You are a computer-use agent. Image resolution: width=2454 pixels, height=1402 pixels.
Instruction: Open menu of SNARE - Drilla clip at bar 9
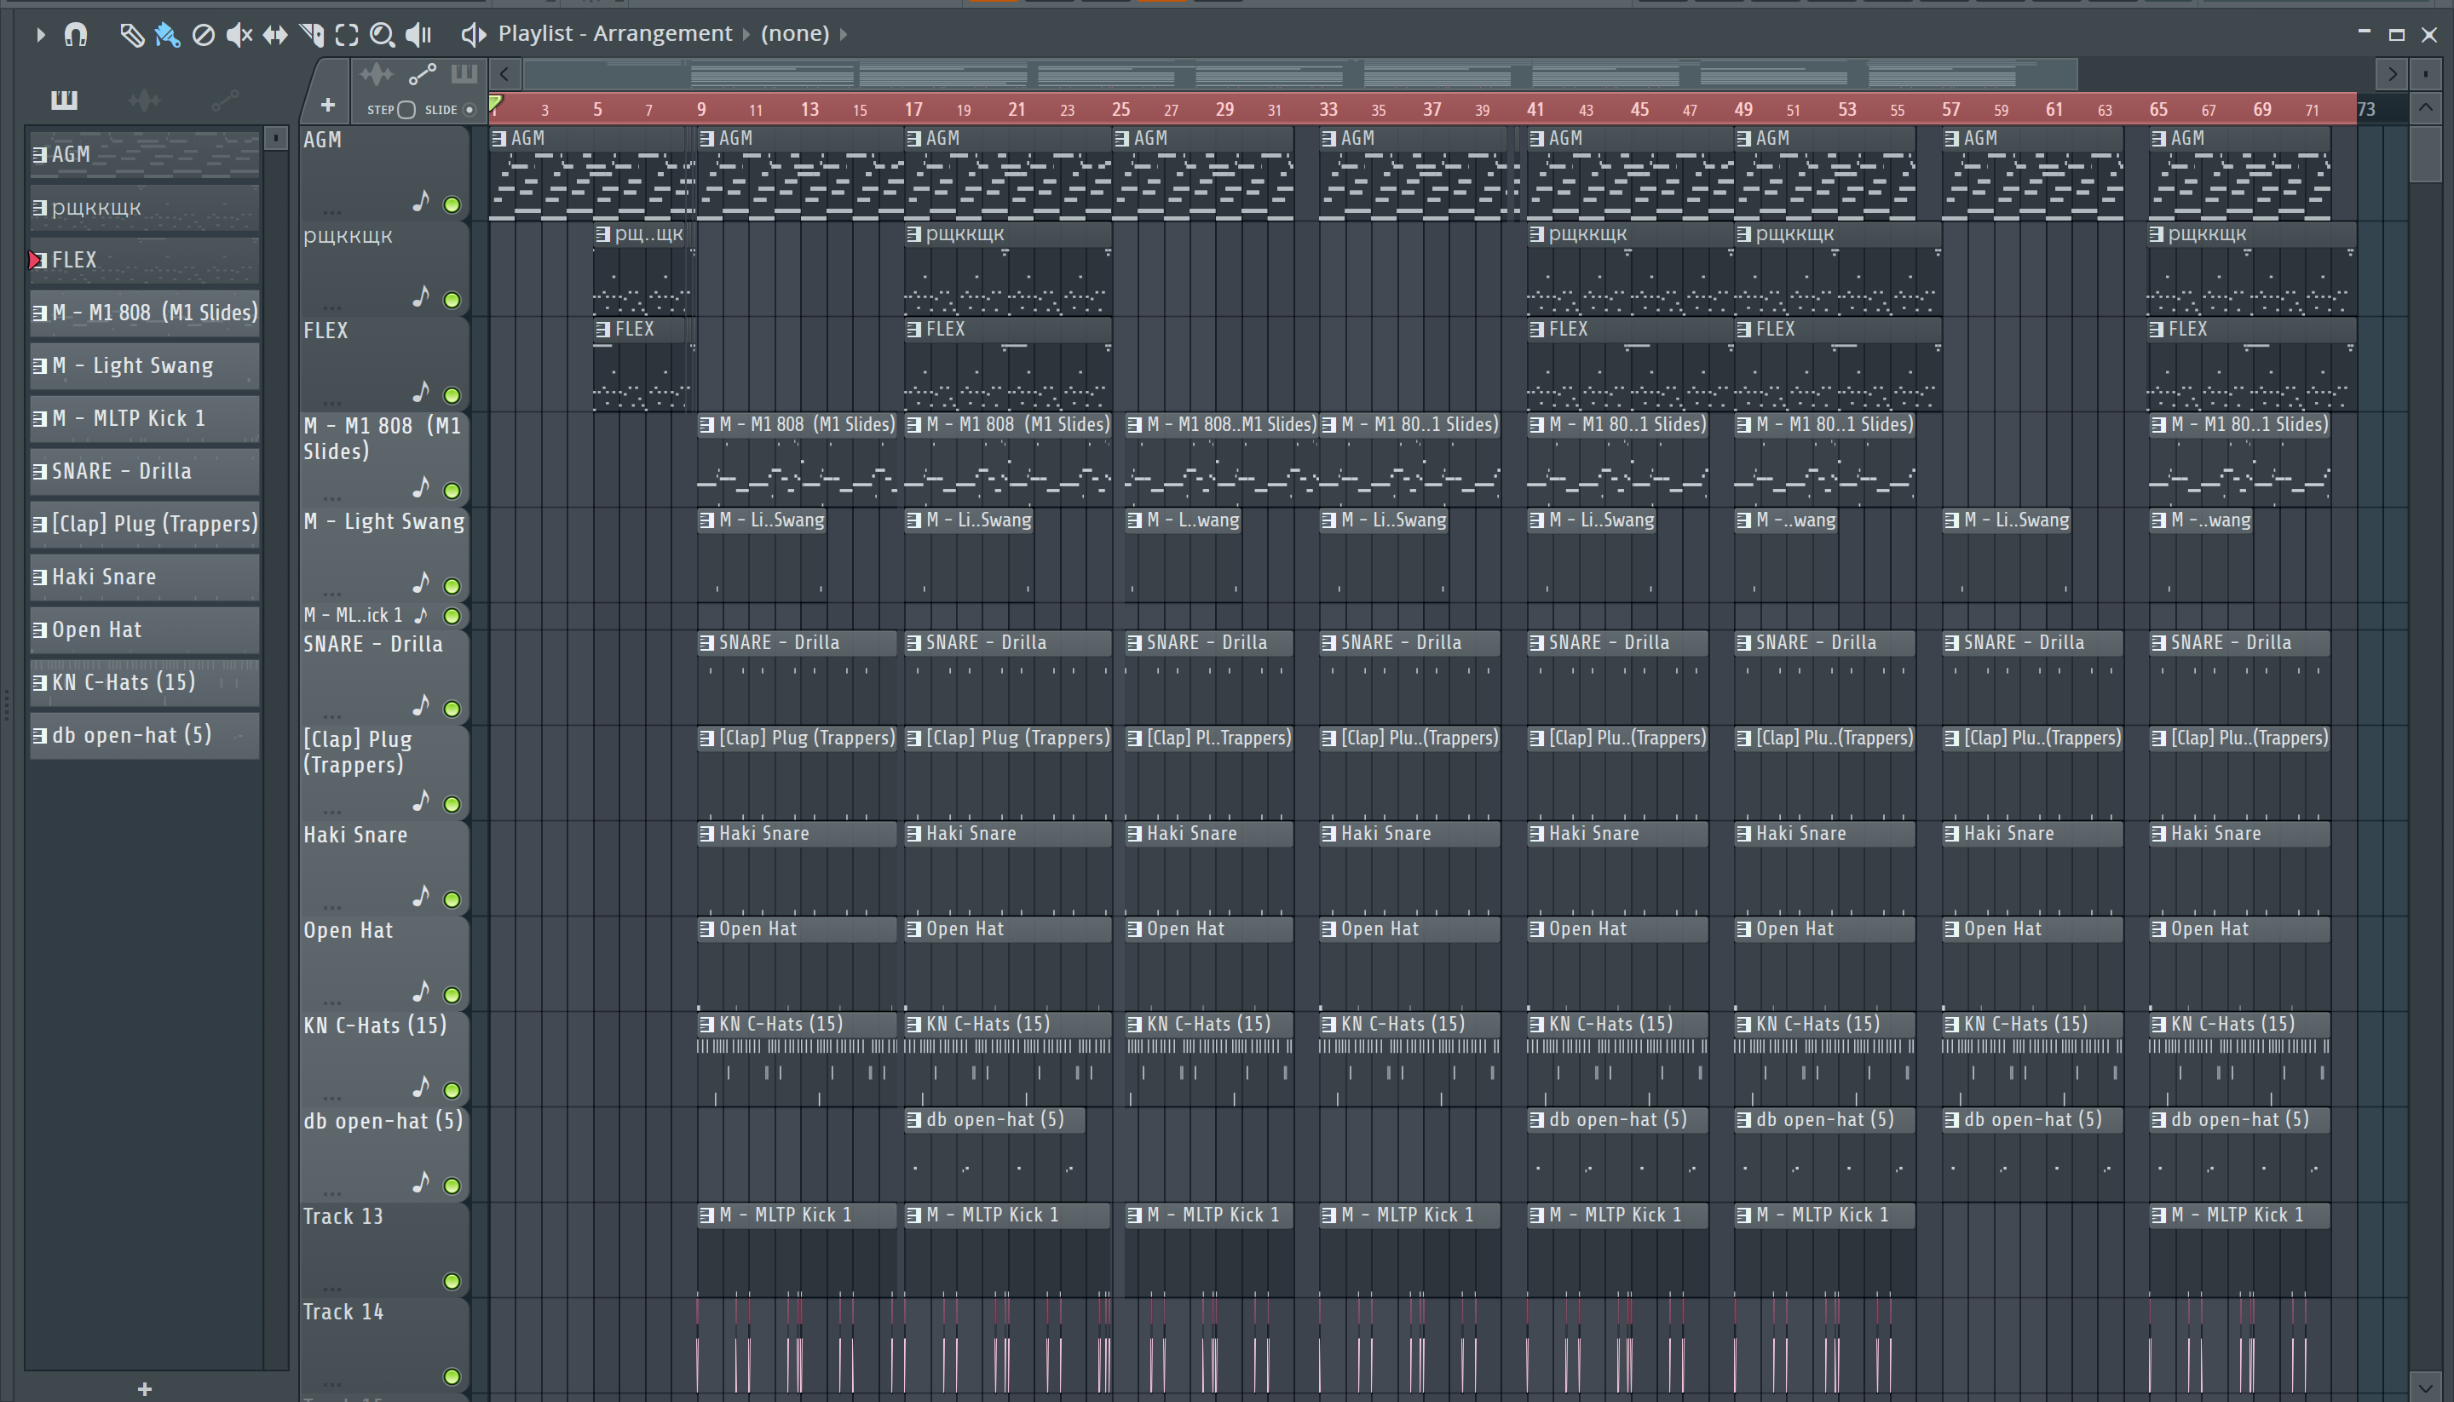(x=707, y=642)
